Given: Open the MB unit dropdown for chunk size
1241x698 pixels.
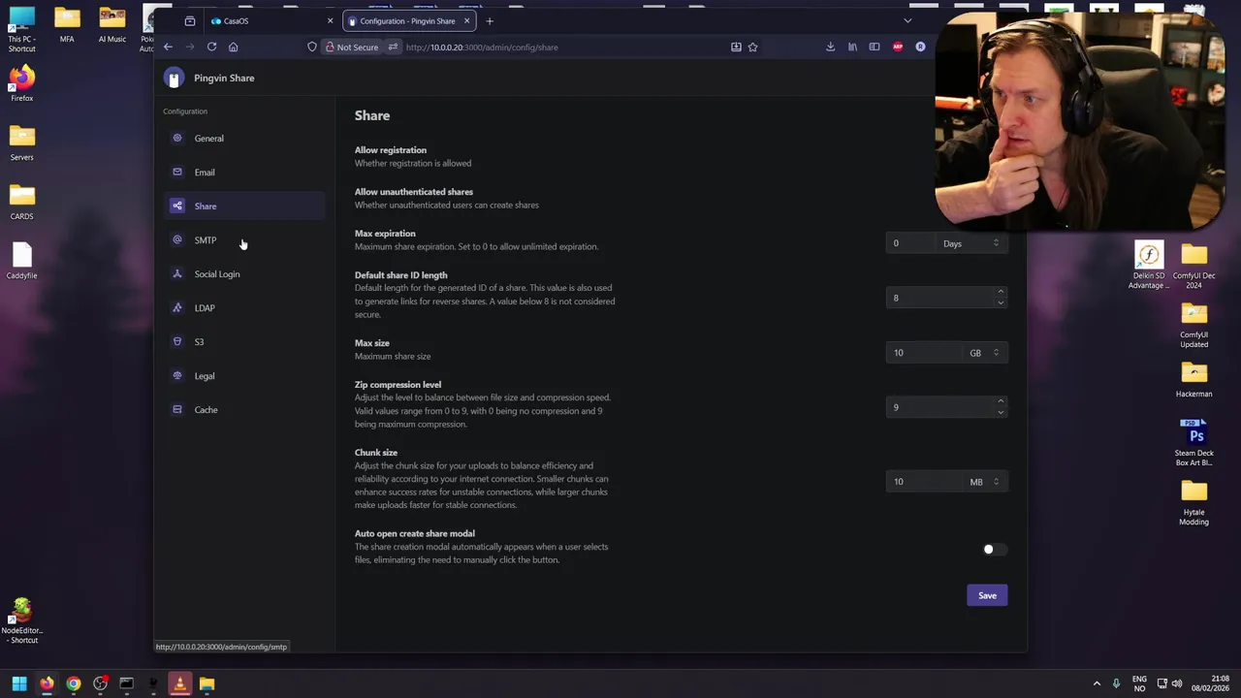Looking at the screenshot, I should click(x=985, y=482).
